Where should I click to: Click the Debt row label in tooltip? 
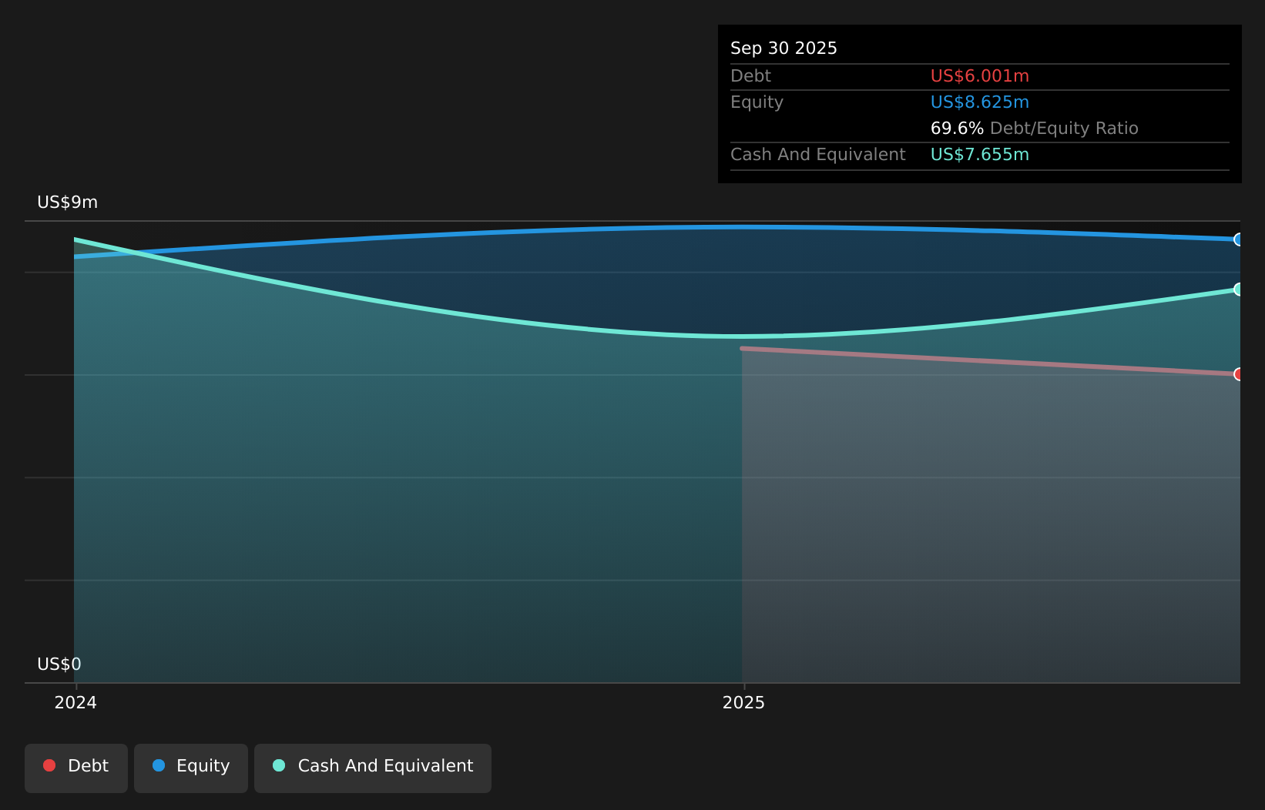click(750, 76)
